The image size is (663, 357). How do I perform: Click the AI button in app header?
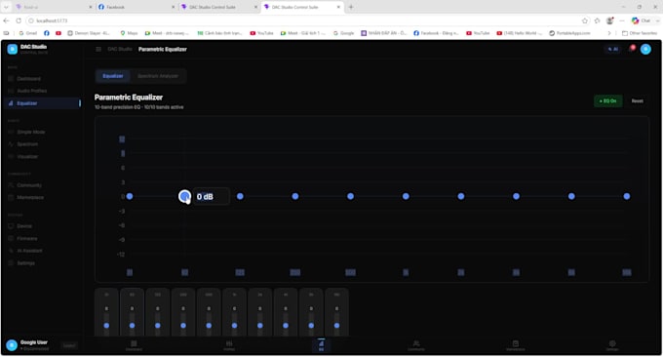(x=612, y=49)
